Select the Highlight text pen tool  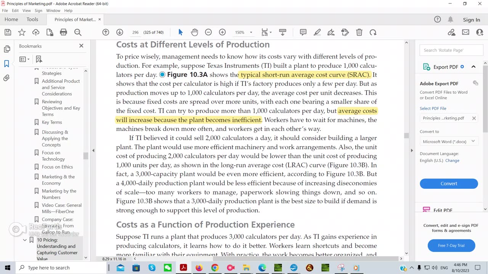coord(317,32)
